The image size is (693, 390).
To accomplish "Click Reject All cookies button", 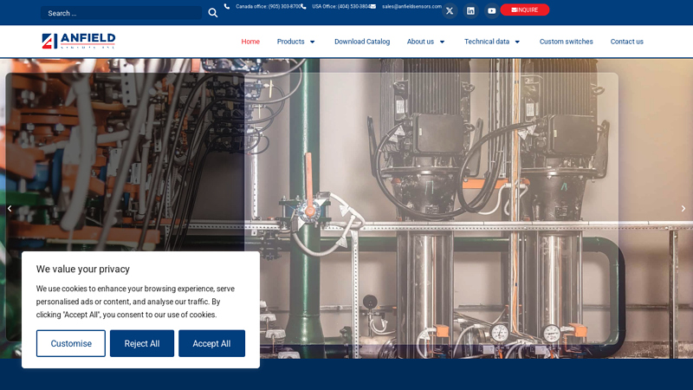I will coord(142,343).
